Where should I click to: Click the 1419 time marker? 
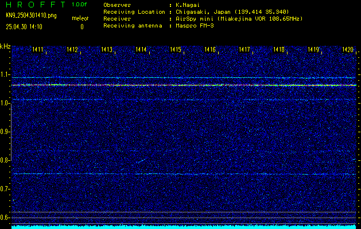tap(313, 49)
